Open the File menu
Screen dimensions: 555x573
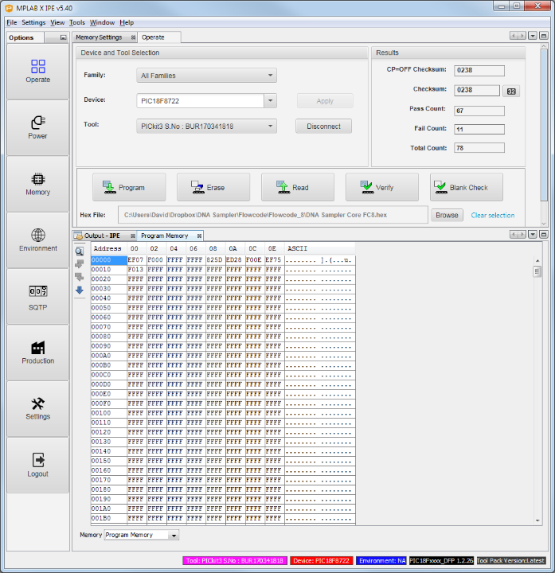point(12,22)
